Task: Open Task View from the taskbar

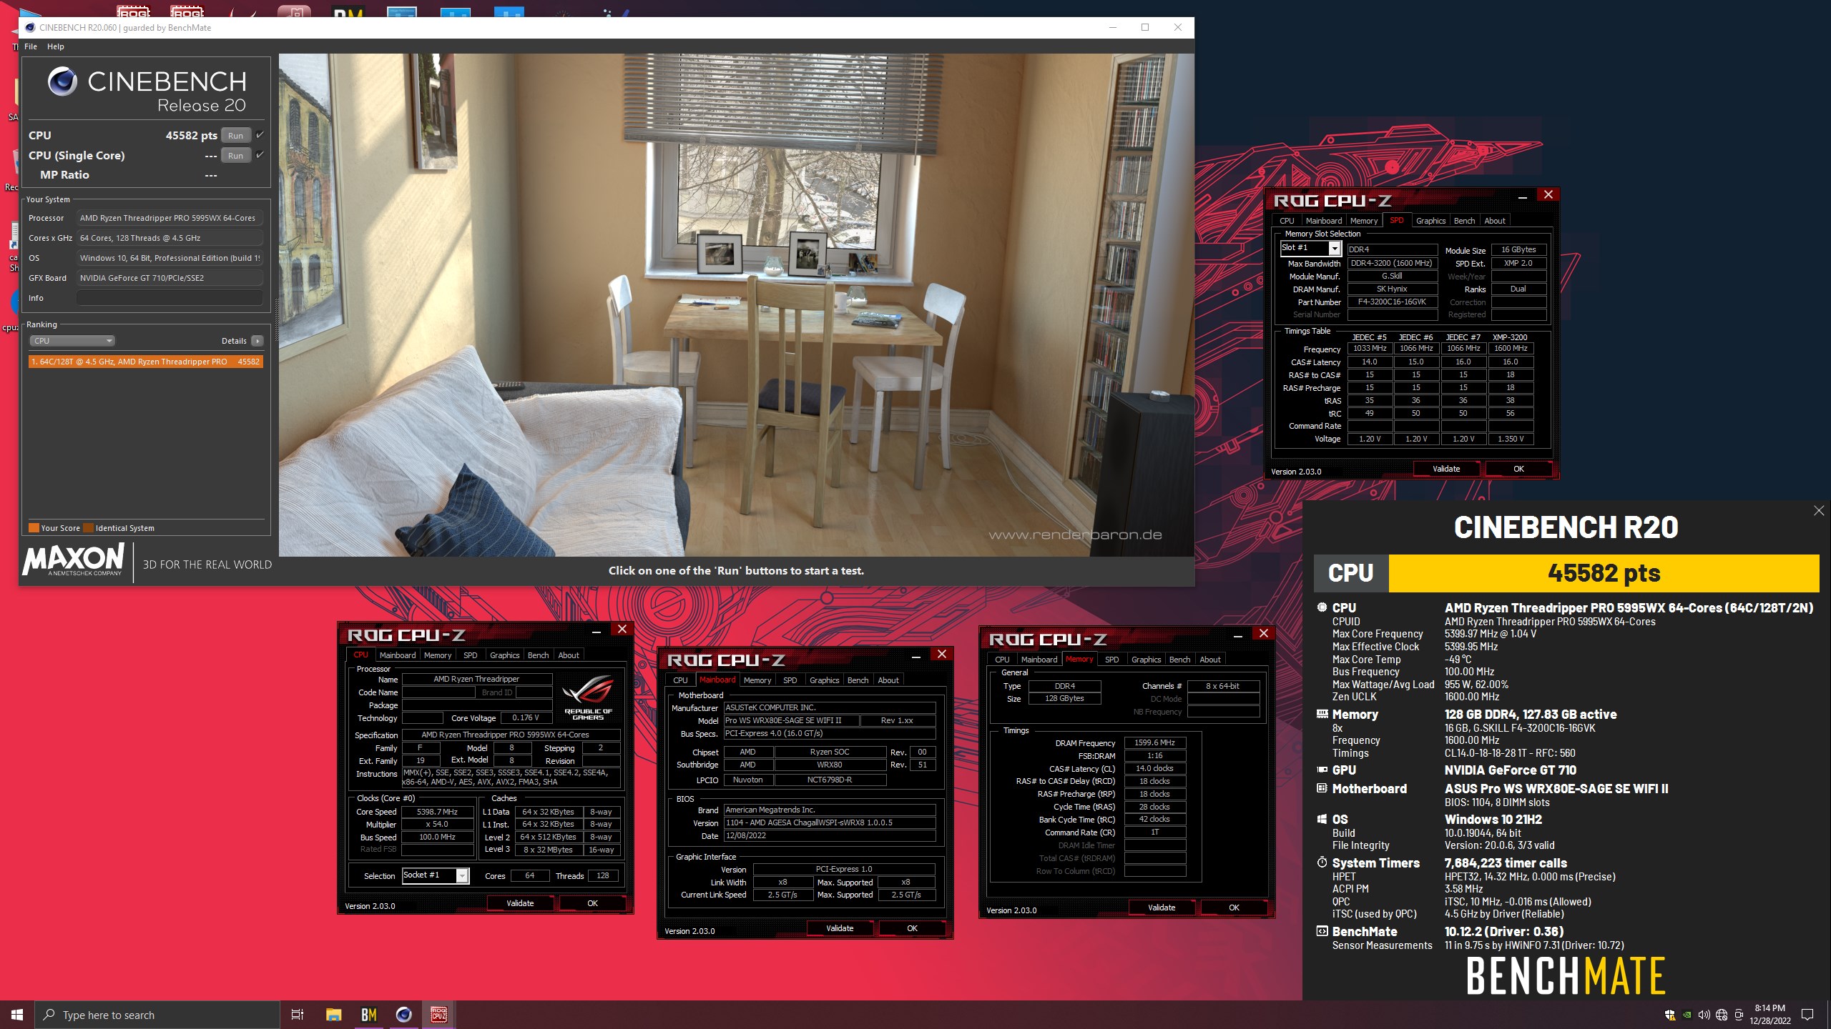Action: pos(298,1015)
